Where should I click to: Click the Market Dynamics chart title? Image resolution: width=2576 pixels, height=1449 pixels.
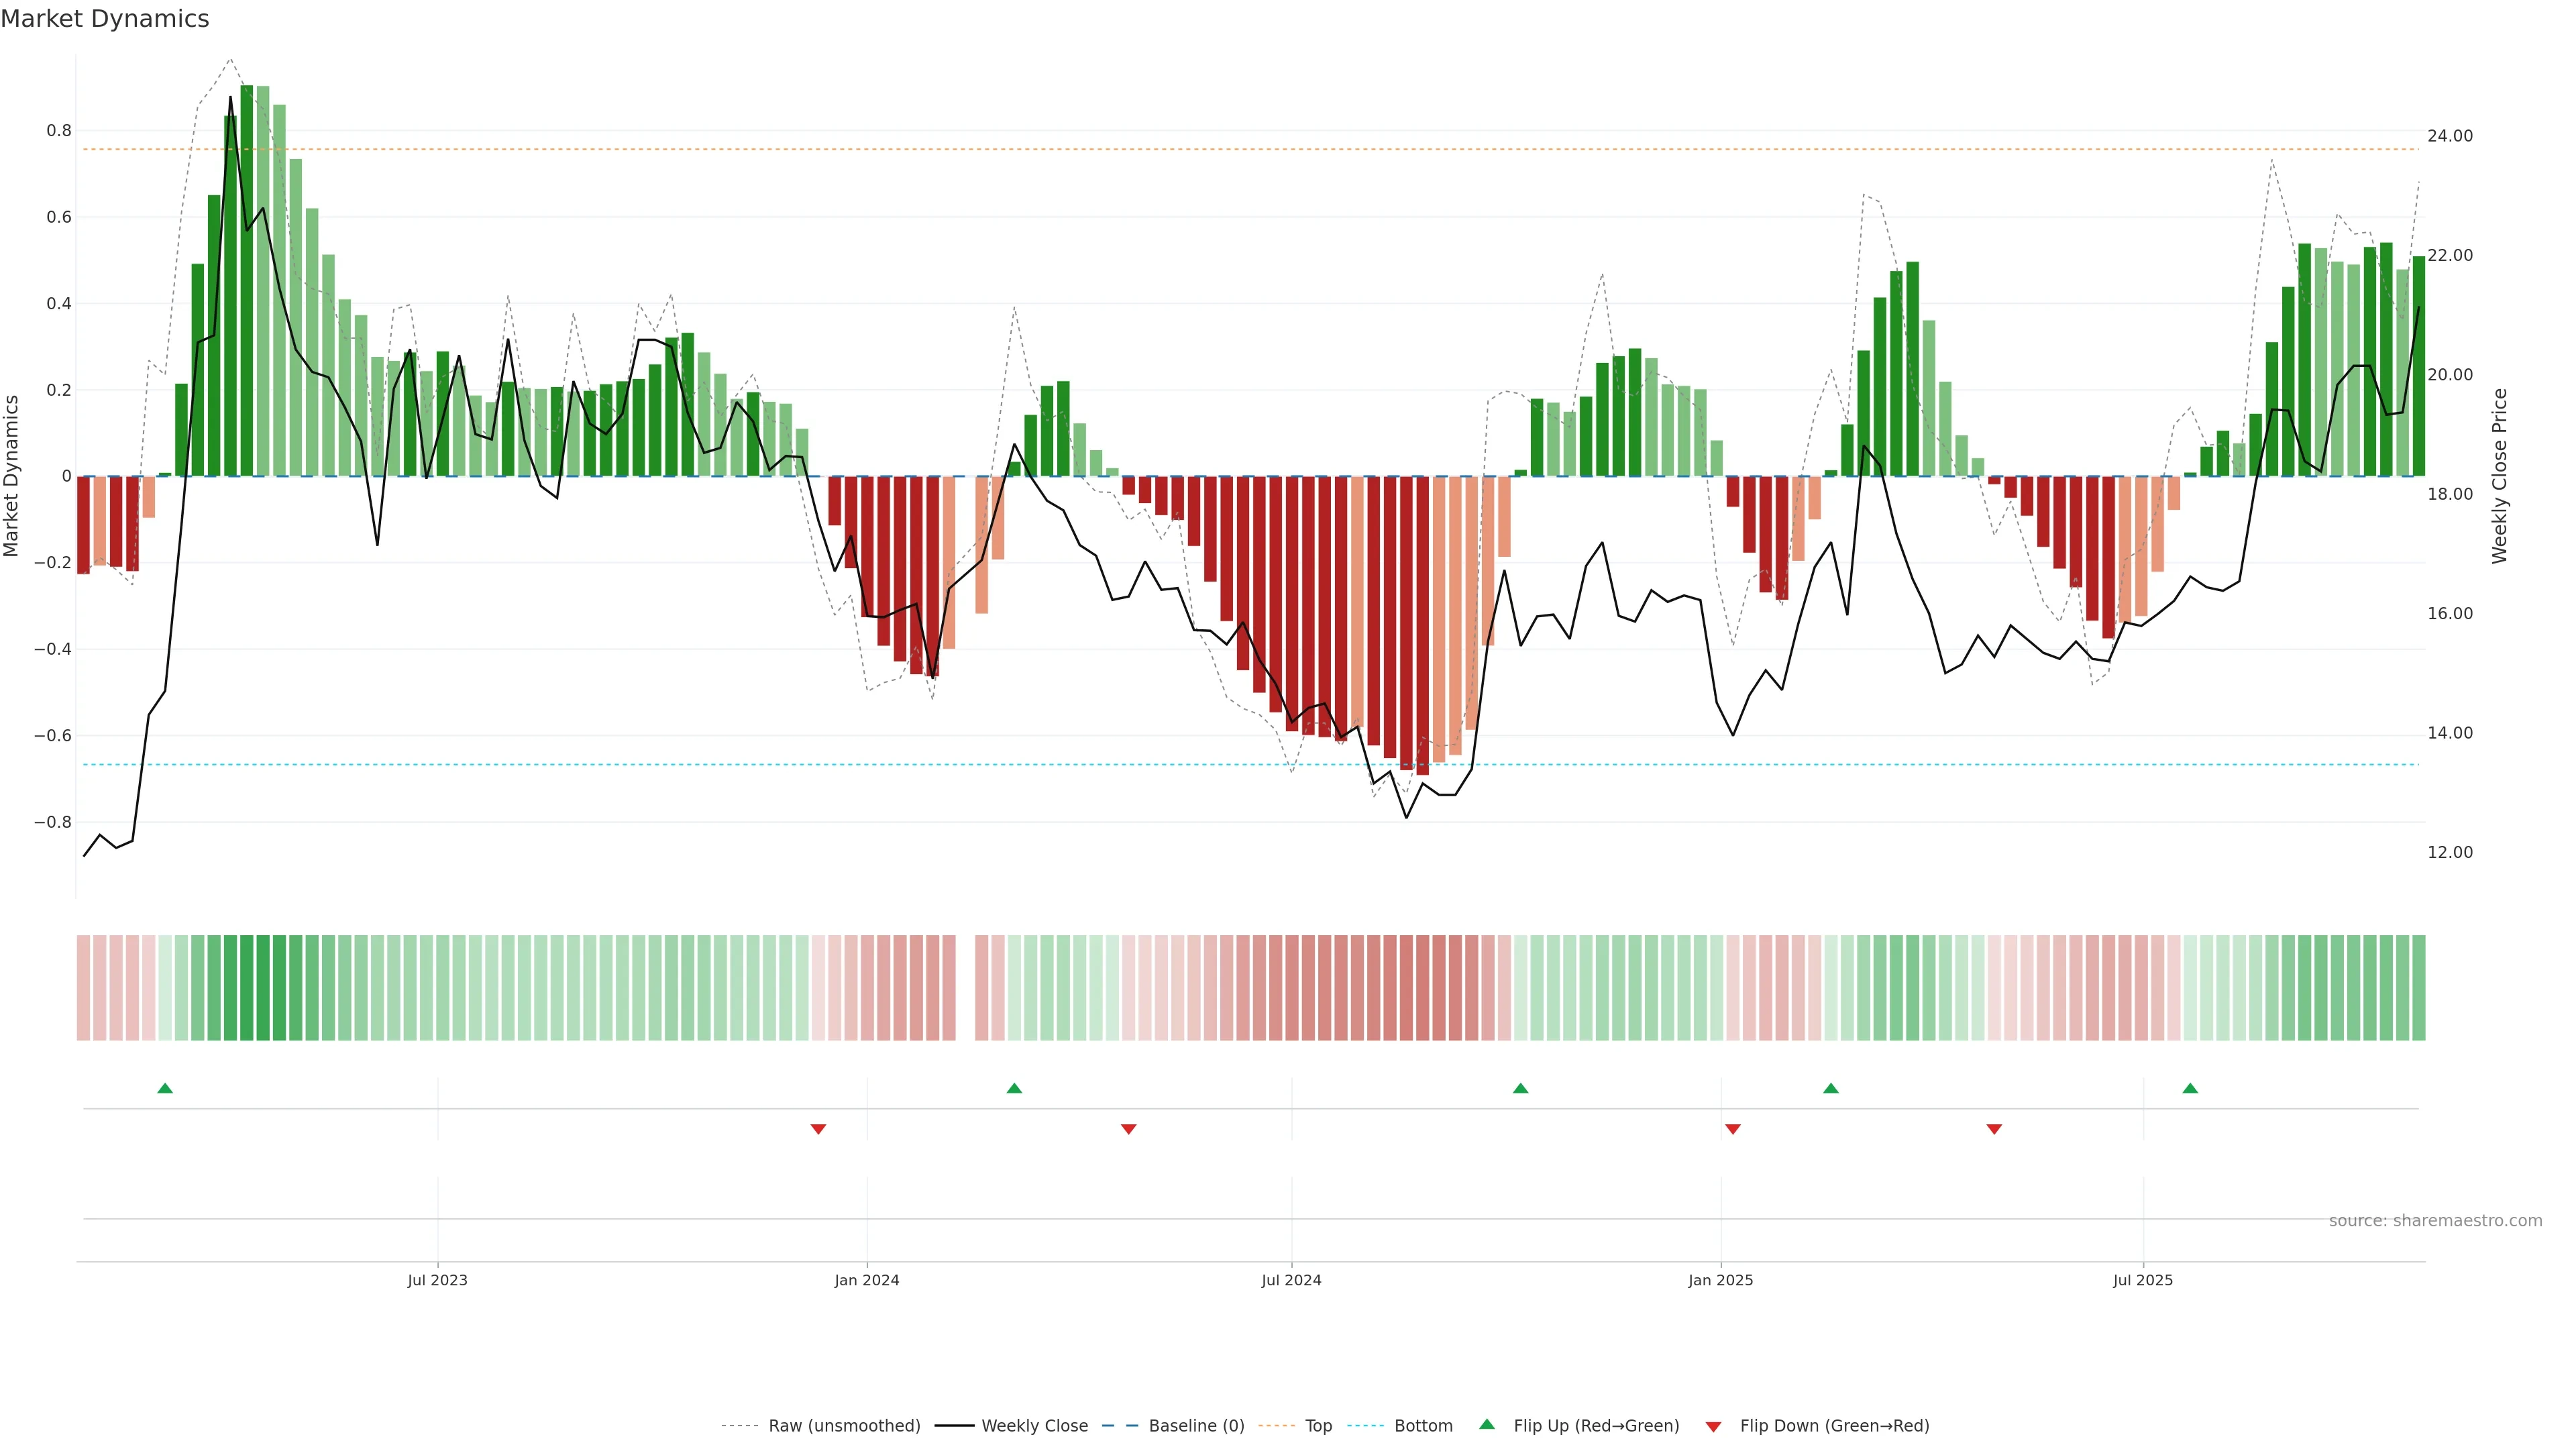coord(105,19)
